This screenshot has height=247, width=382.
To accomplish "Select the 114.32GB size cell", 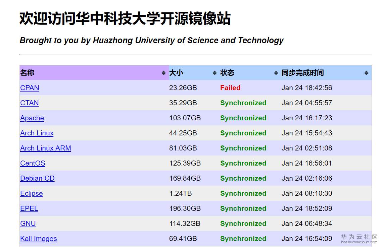I will (x=185, y=224).
